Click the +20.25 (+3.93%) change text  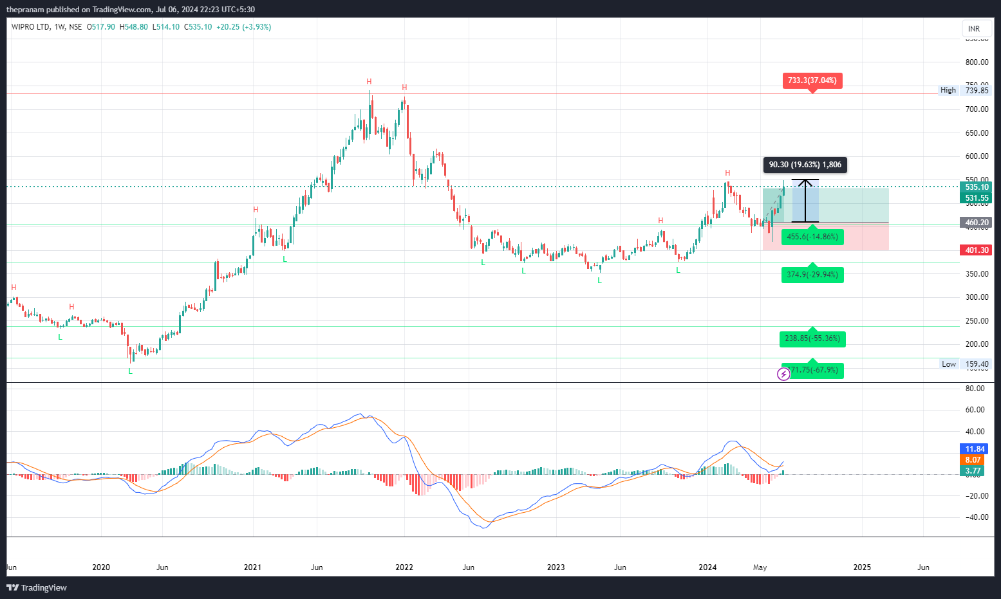click(243, 27)
